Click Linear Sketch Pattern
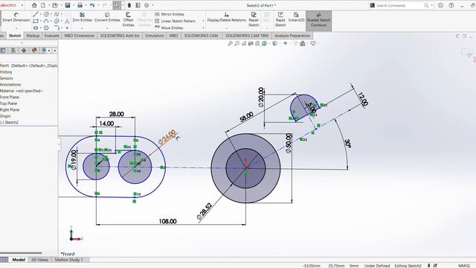 tap(175, 21)
